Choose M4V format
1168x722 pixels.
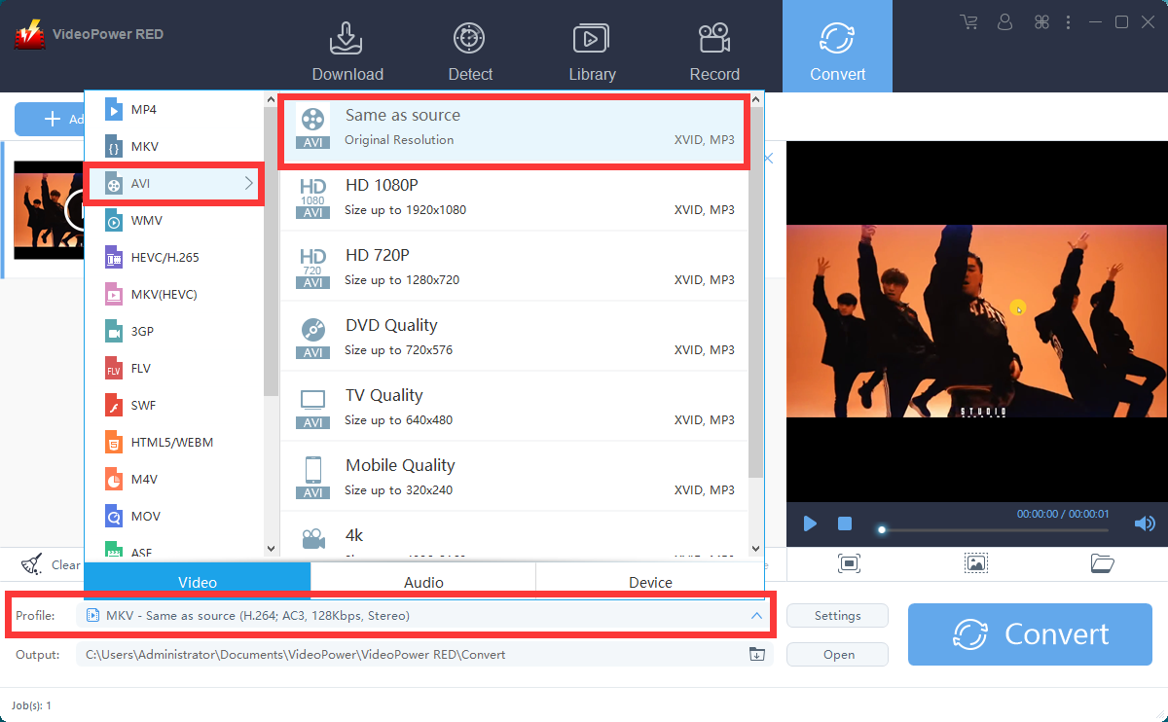tap(174, 480)
